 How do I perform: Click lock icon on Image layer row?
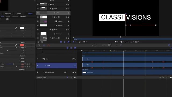(69, 21)
